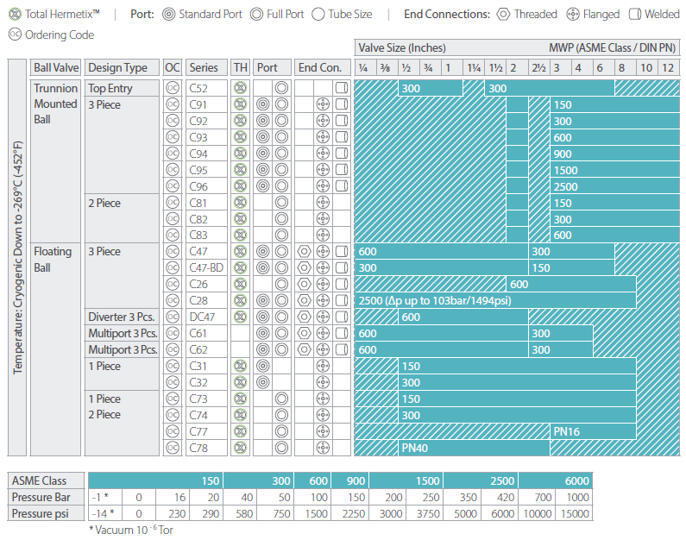Click the full port icon in C81 row
The height and width of the screenshot is (540, 686).
click(x=281, y=203)
